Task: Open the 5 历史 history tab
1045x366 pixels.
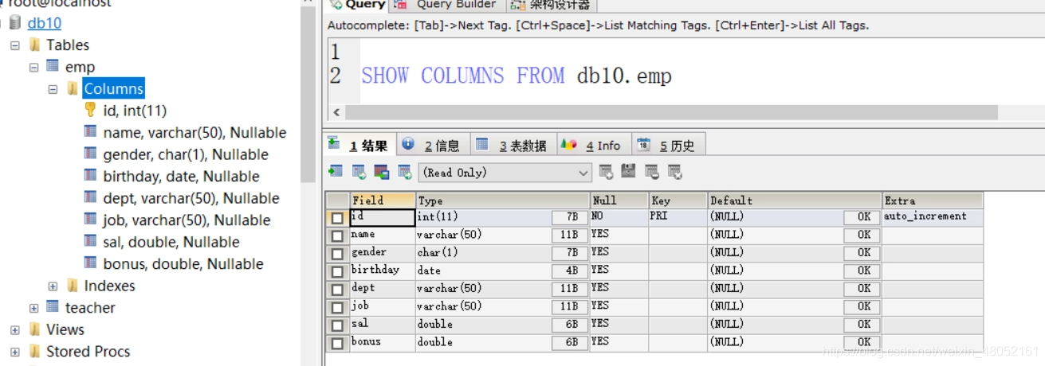Action: (x=668, y=145)
